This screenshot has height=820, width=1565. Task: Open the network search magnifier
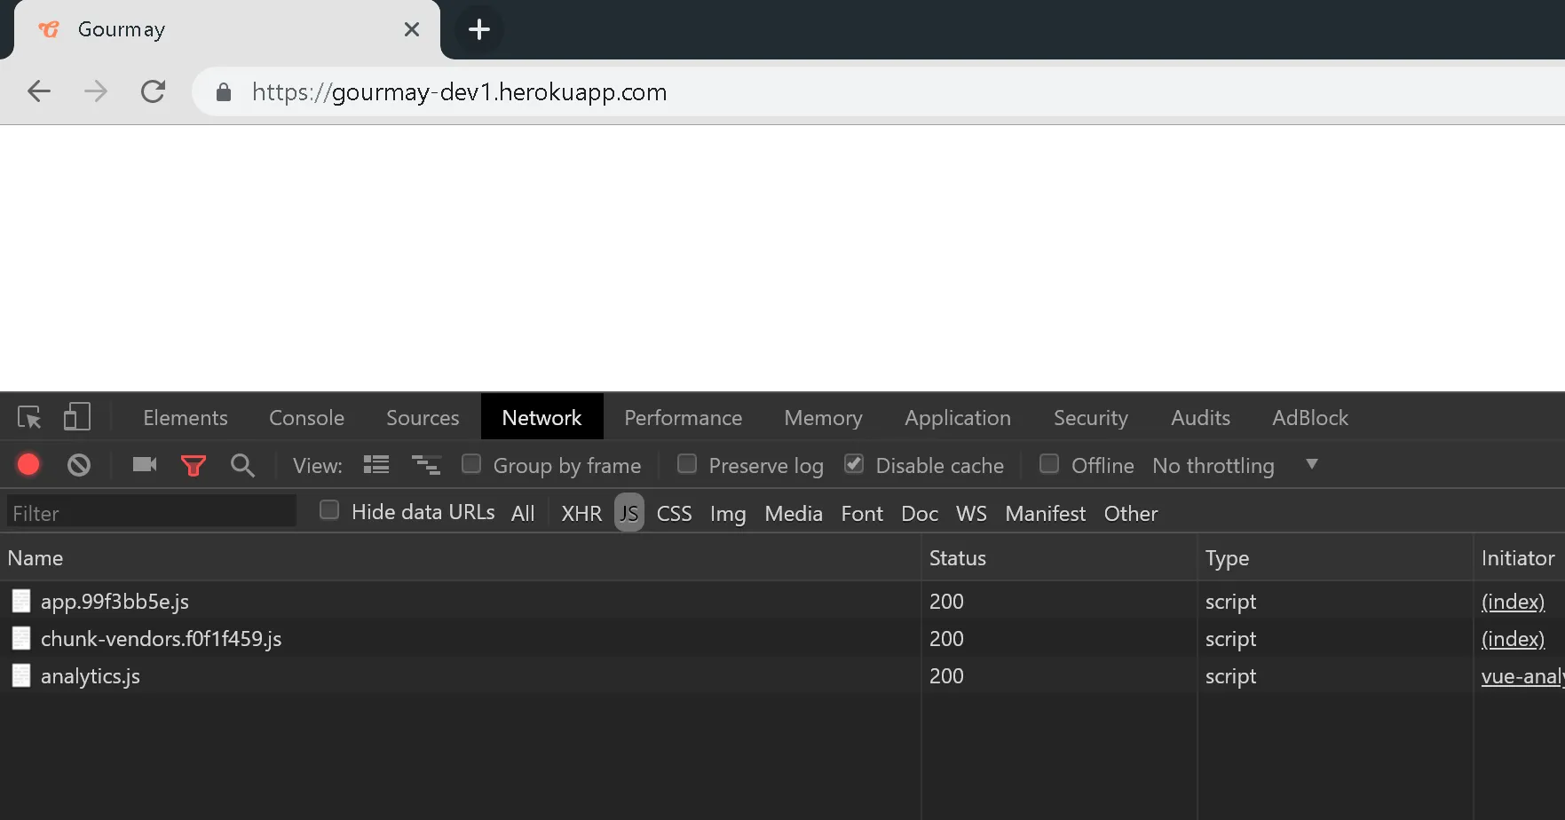(242, 465)
